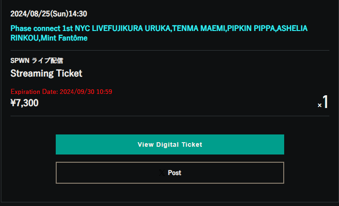Share the ticket via Post button
Screen dimensions: 339x206
pos(170,173)
